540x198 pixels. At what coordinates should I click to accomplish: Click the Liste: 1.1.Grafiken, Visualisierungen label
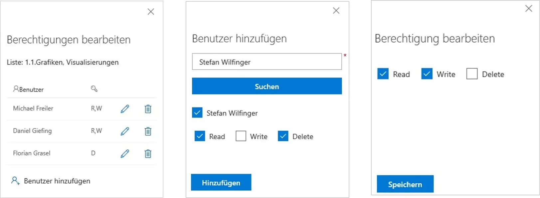click(x=63, y=62)
